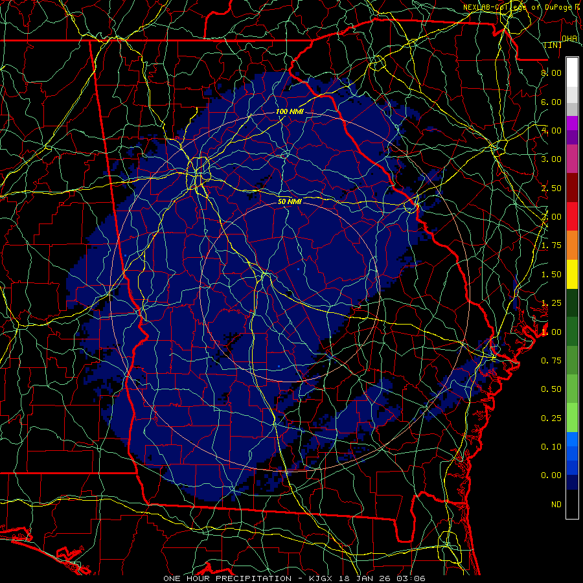Click the bright red legend swatch at 2.00
This screenshot has width=583, height=583.
[572, 216]
